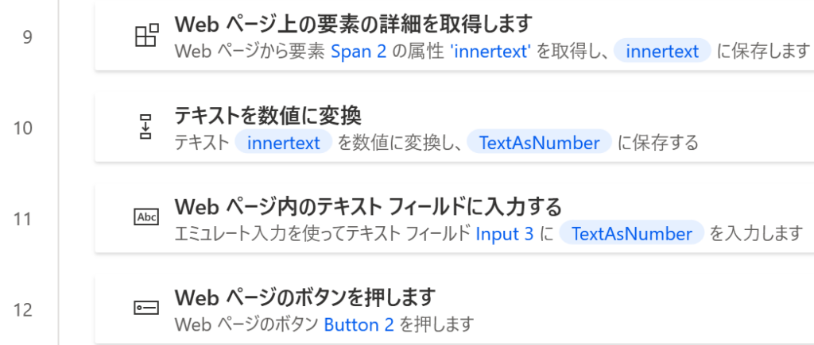The height and width of the screenshot is (345, 814).
Task: Click the Abc text field icon in step 11
Action: pyautogui.click(x=146, y=217)
